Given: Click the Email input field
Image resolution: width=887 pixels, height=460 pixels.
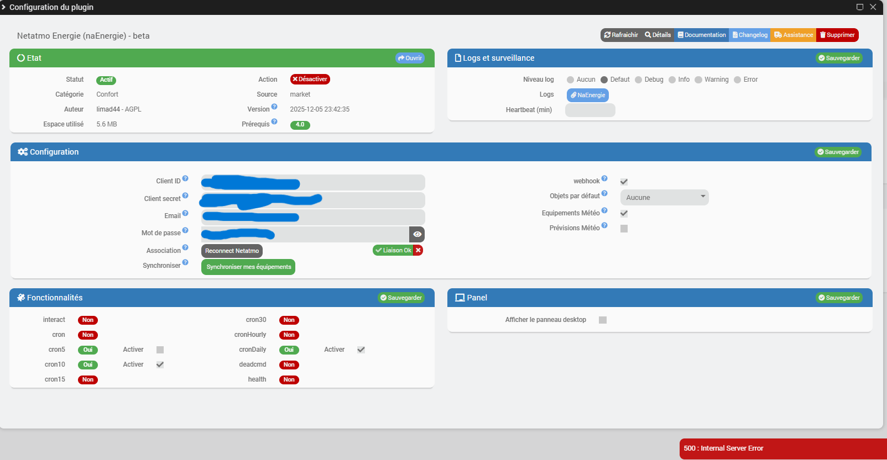Looking at the screenshot, I should click(x=313, y=217).
